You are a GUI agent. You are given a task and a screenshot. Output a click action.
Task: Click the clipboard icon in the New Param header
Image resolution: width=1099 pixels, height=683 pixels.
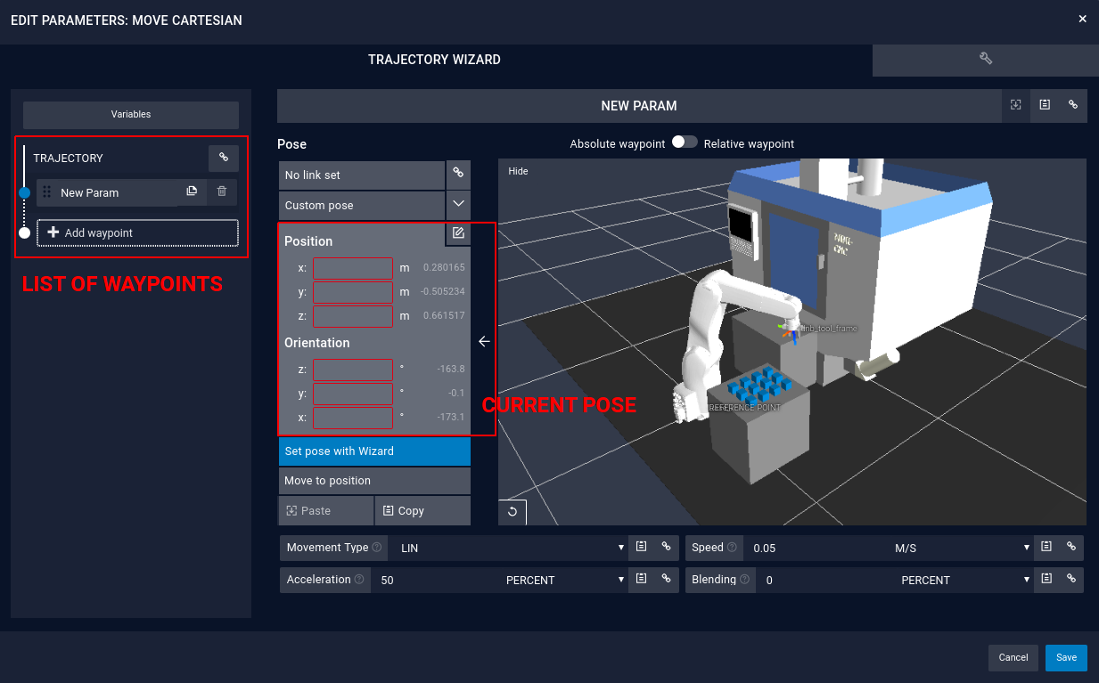[1045, 105]
